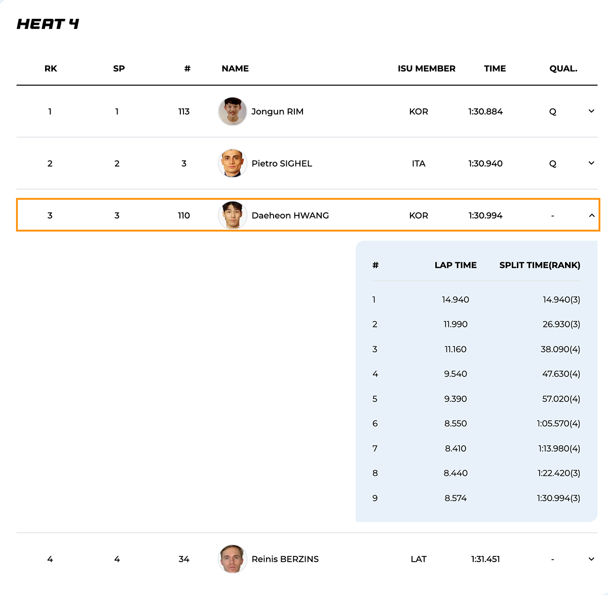Click the SPLIT TIME(RANK) header
The width and height of the screenshot is (608, 595).
coord(540,265)
